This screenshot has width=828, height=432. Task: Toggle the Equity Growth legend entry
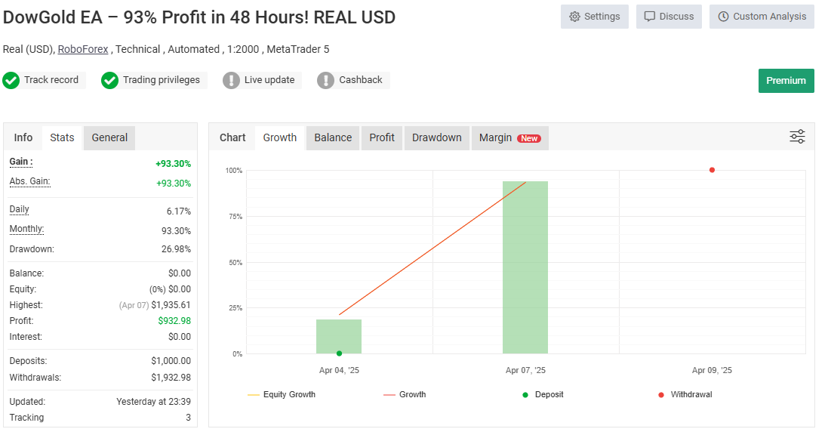tap(282, 394)
